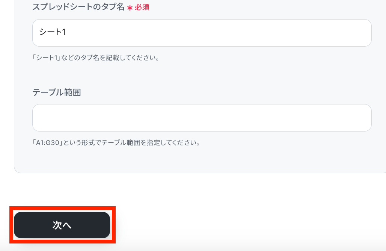This screenshot has width=386, height=251.
Task: Click the 「A1:G30」 example in the hint
Action: (x=48, y=143)
